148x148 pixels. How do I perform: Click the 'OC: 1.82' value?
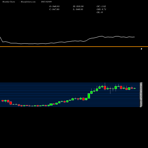pyautogui.click(x=101, y=7)
